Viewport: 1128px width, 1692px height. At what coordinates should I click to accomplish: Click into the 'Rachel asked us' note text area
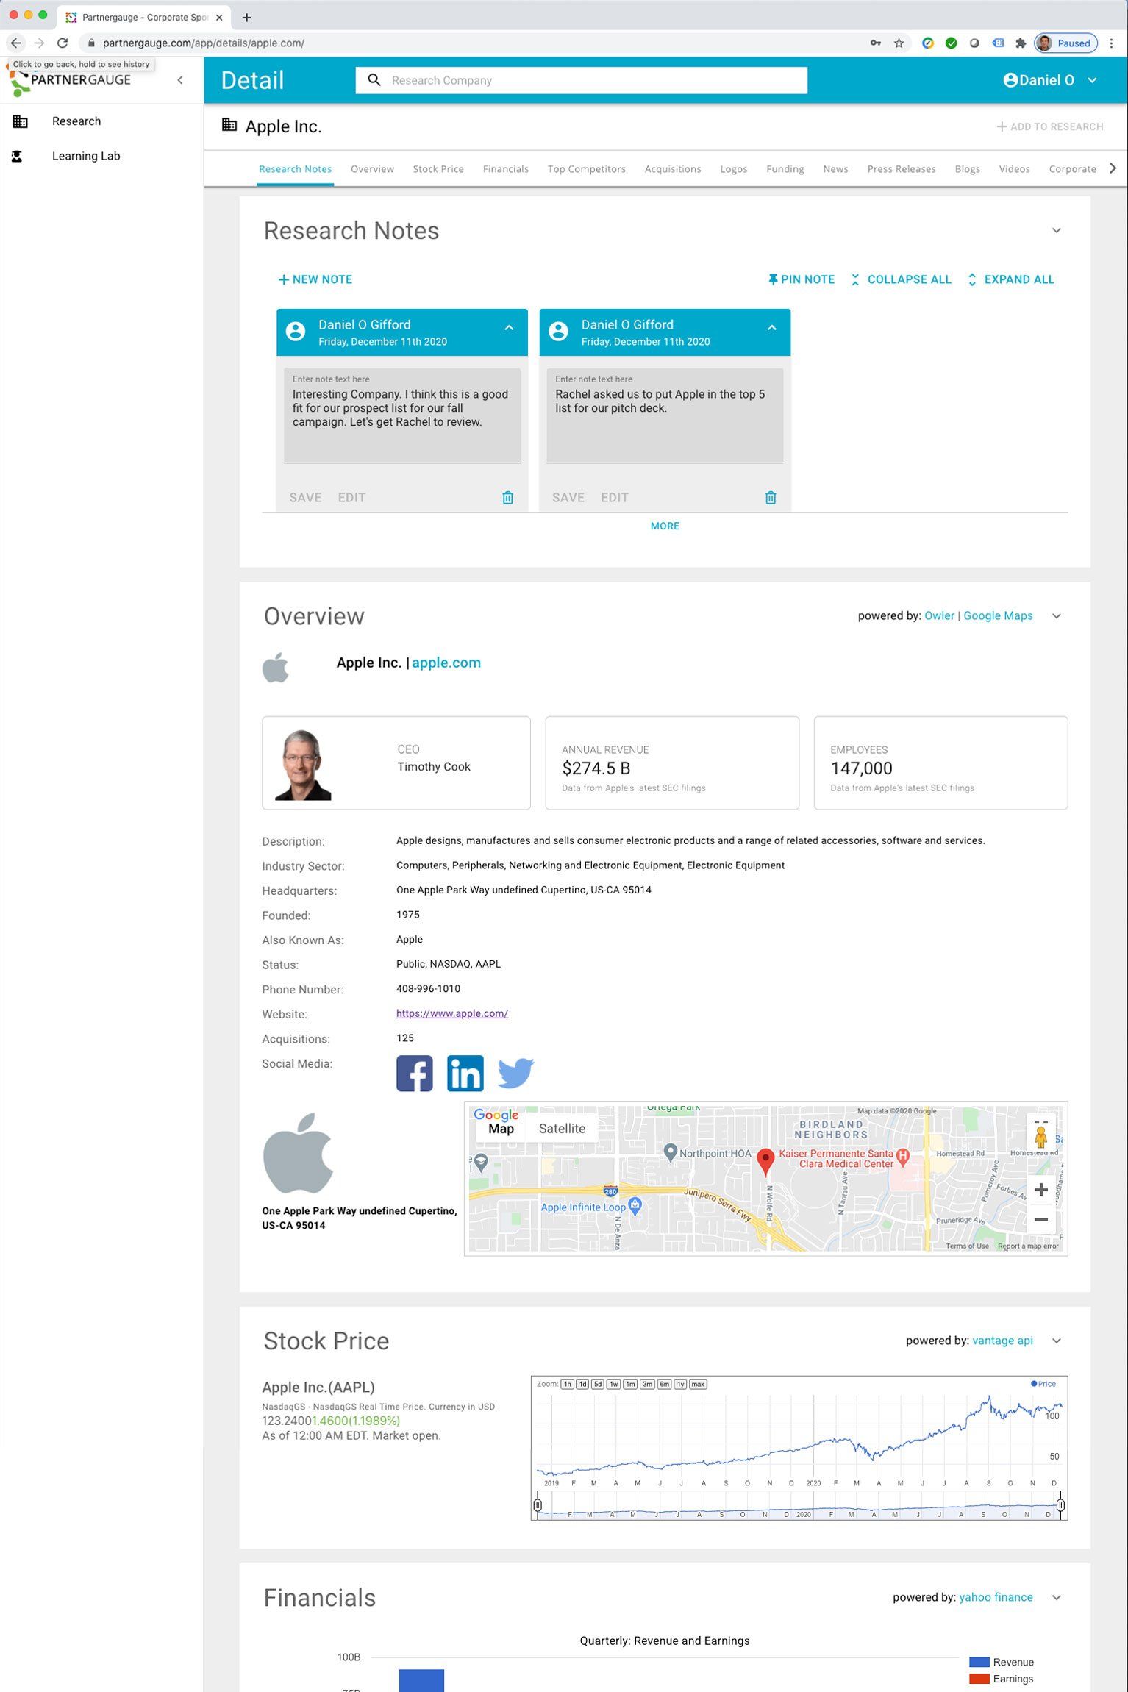(x=665, y=415)
